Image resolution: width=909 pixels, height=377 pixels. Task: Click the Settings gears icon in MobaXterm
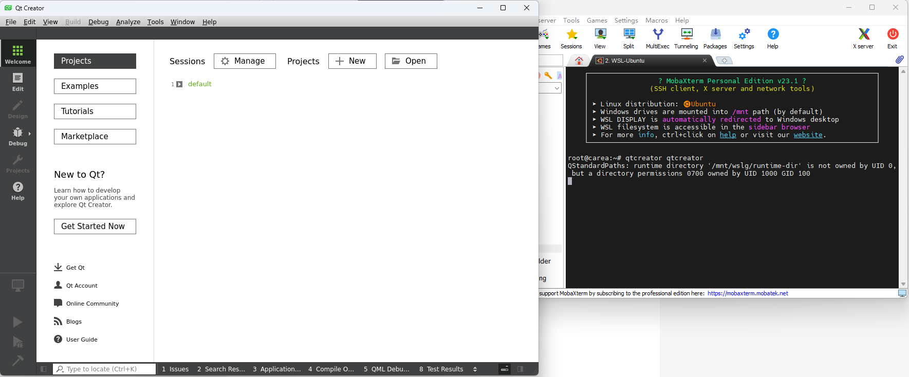(x=744, y=39)
